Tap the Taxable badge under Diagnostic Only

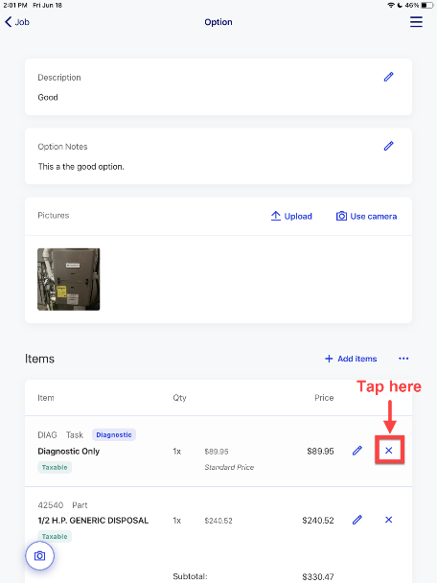tap(55, 467)
